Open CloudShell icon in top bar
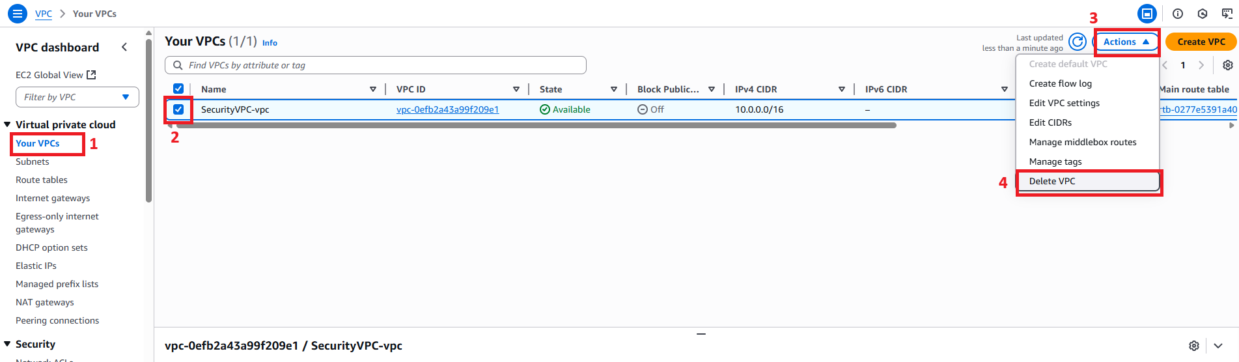The width and height of the screenshot is (1239, 362). (x=1147, y=13)
